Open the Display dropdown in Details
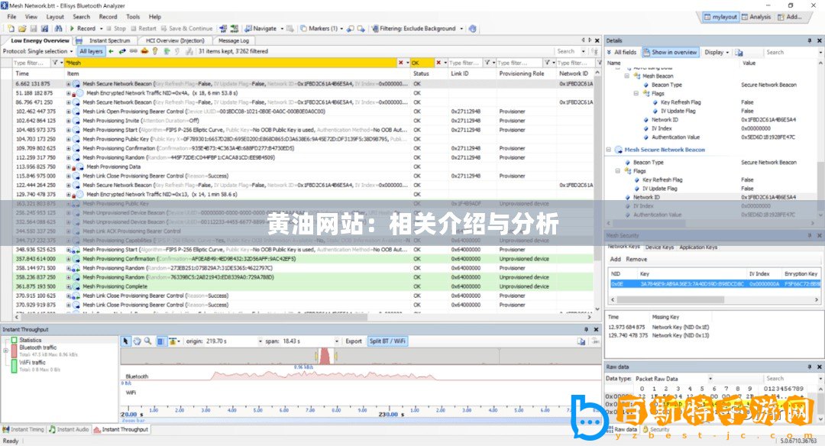This screenshot has height=446, width=825. point(717,52)
